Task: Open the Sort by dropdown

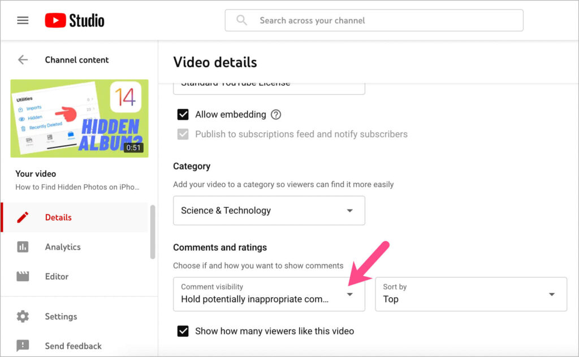Action: point(471,294)
